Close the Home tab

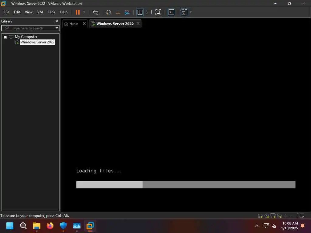tap(84, 23)
